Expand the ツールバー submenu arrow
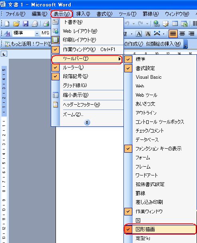 point(119,59)
